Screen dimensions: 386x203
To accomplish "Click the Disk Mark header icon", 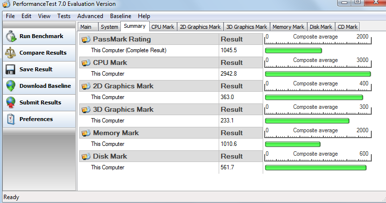I will click(86, 156).
